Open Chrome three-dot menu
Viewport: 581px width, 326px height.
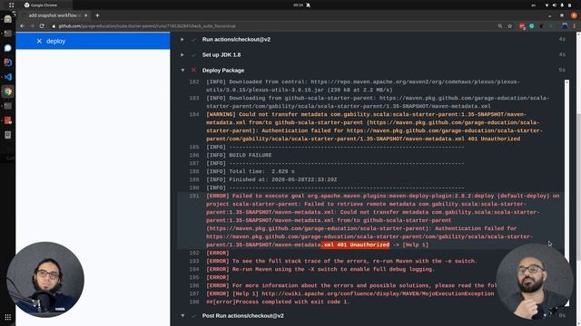(575, 26)
